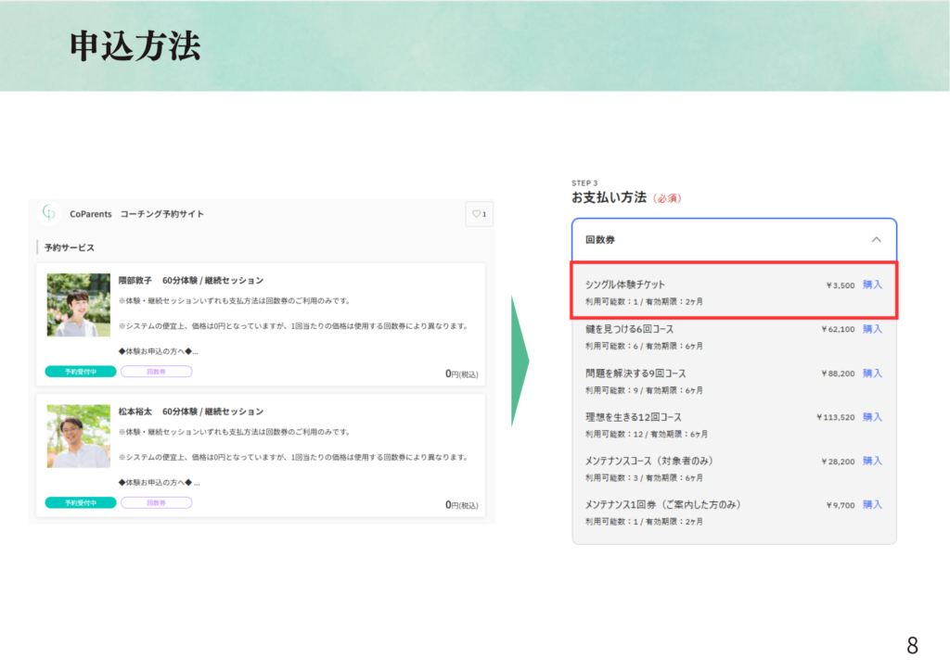950x671 pixels.
Task: Open 隈部敦子 profile photo thumbnail
Action: coord(79,304)
